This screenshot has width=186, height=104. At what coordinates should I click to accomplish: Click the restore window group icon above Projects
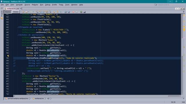point(2,8)
